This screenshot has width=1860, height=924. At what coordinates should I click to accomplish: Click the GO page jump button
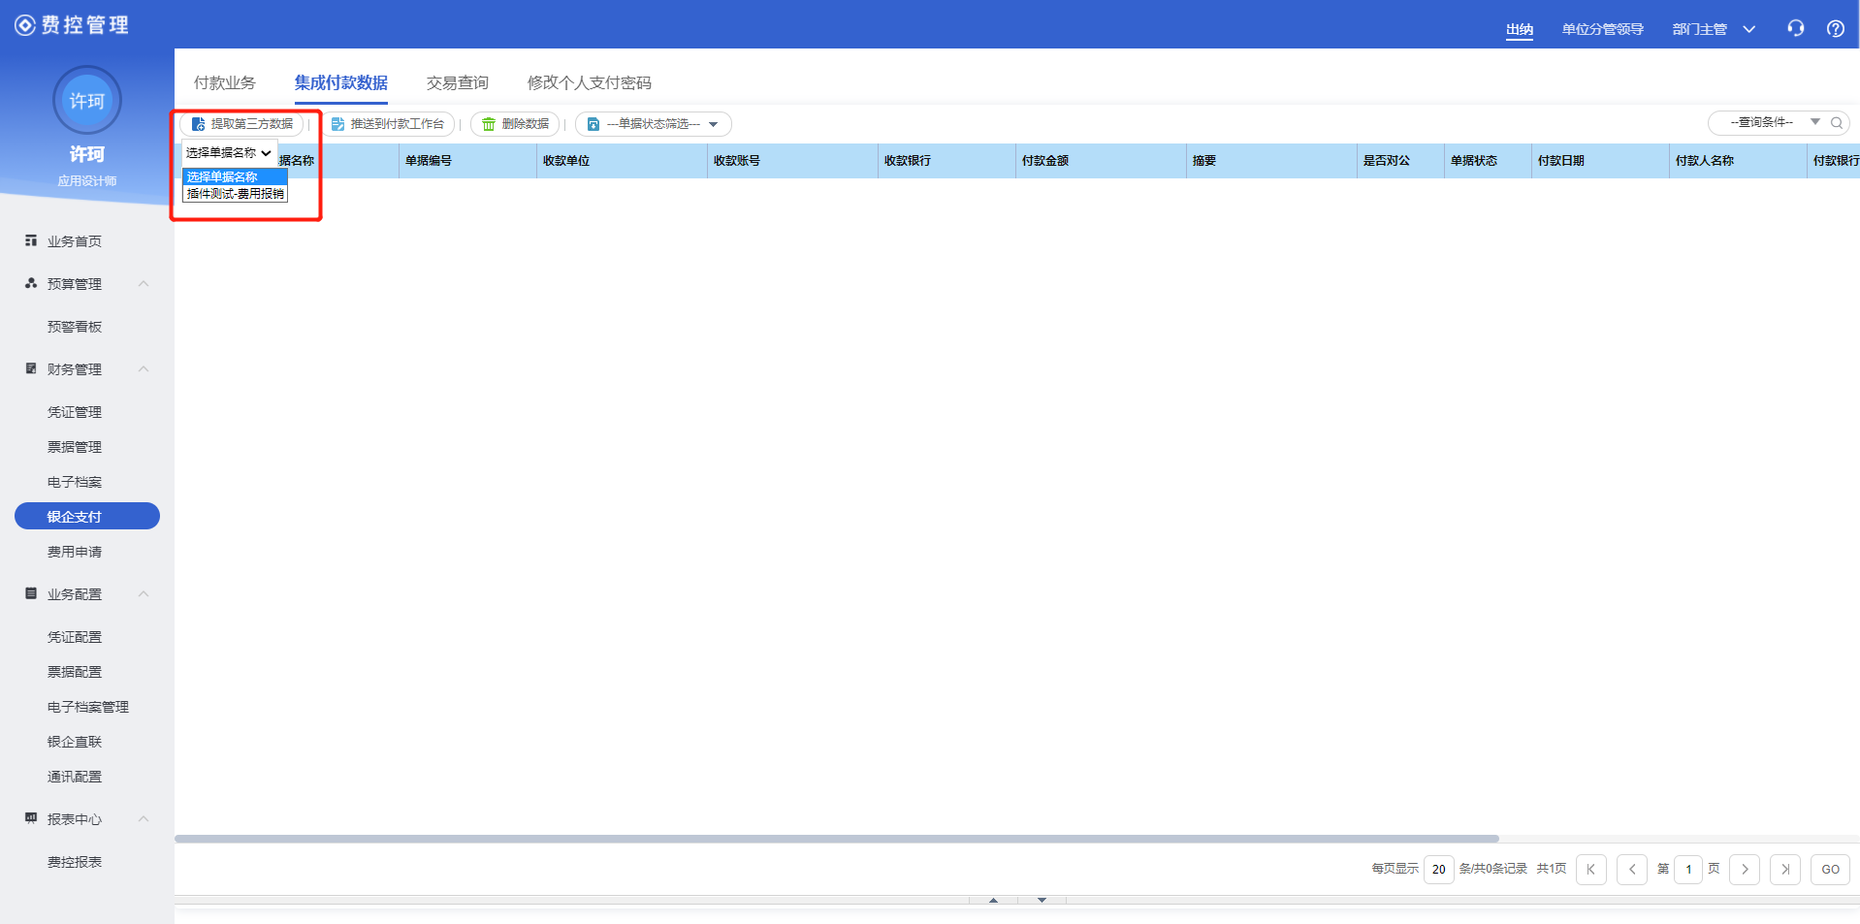coord(1831,870)
